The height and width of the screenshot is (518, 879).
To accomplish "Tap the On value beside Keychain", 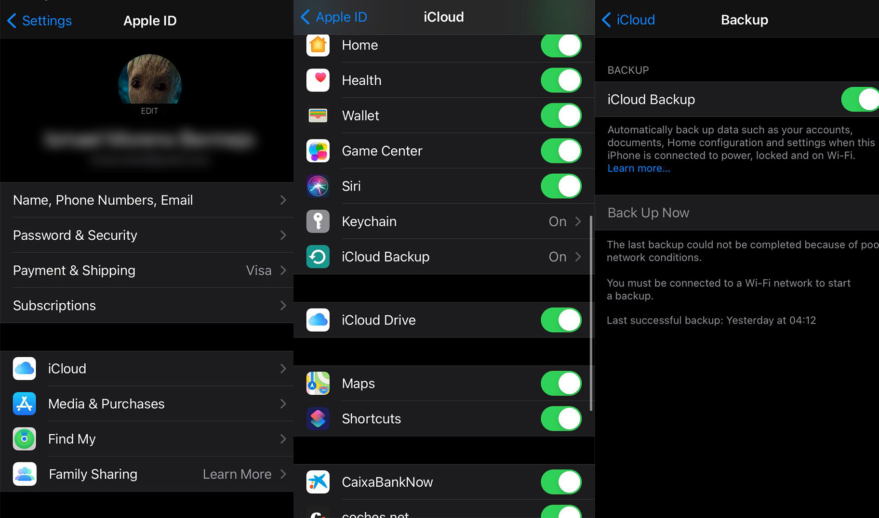I will tap(558, 221).
